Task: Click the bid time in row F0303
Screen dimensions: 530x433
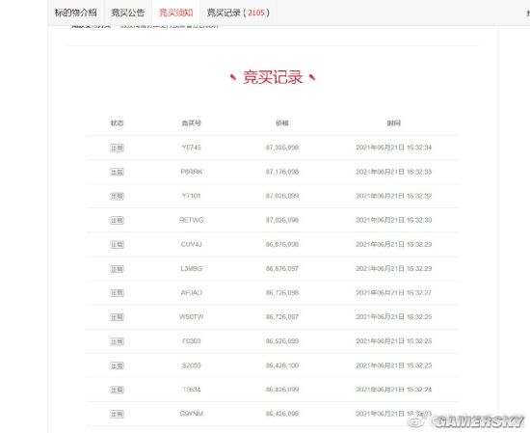Action: pyautogui.click(x=394, y=341)
